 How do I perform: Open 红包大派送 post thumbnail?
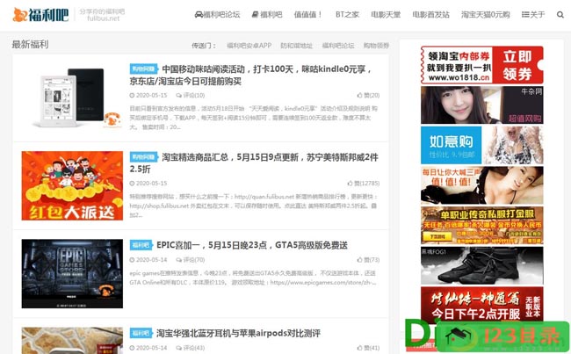point(72,185)
